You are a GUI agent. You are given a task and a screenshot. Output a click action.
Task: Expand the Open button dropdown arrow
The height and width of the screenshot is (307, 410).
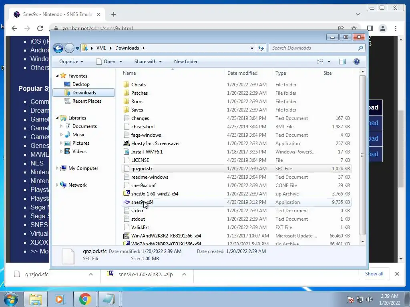tap(121, 62)
